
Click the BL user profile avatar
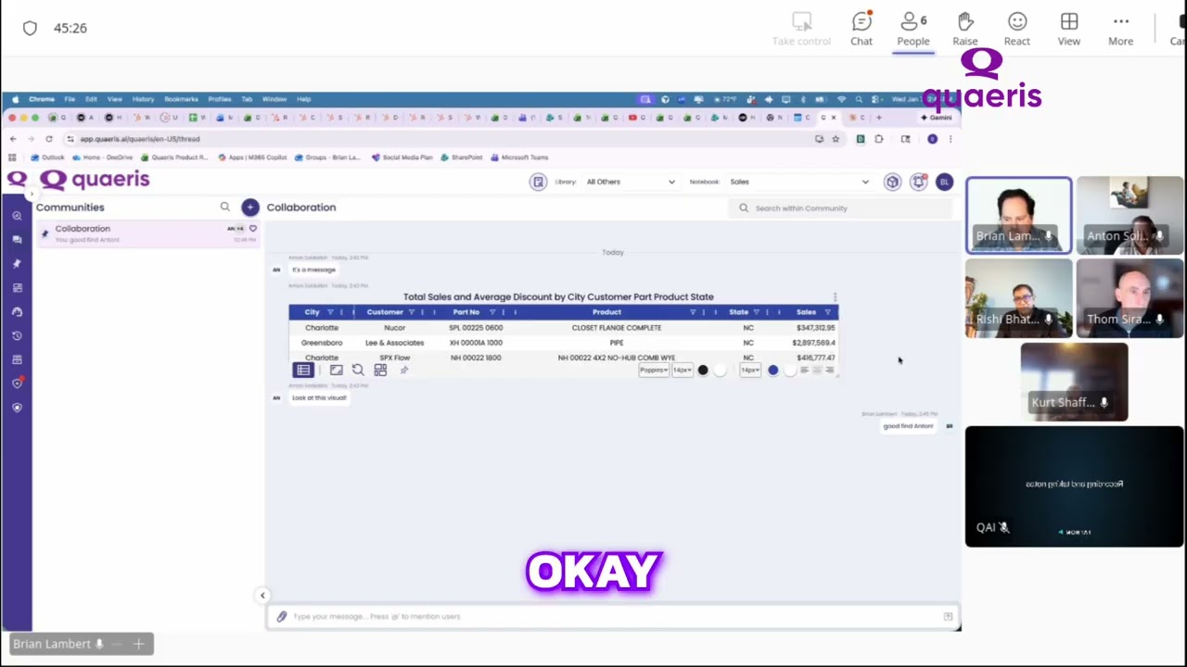pos(944,182)
